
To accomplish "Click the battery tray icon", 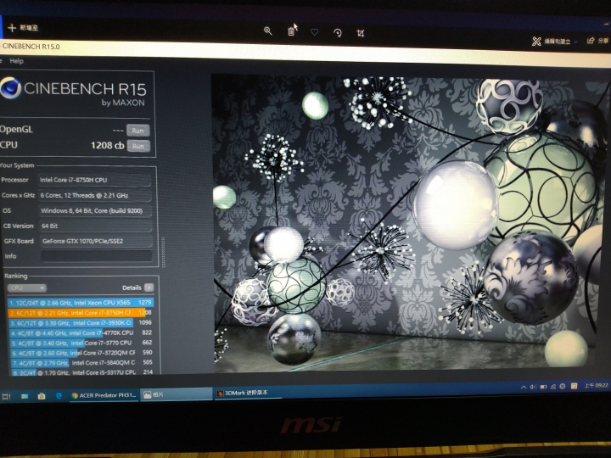I will (543, 387).
